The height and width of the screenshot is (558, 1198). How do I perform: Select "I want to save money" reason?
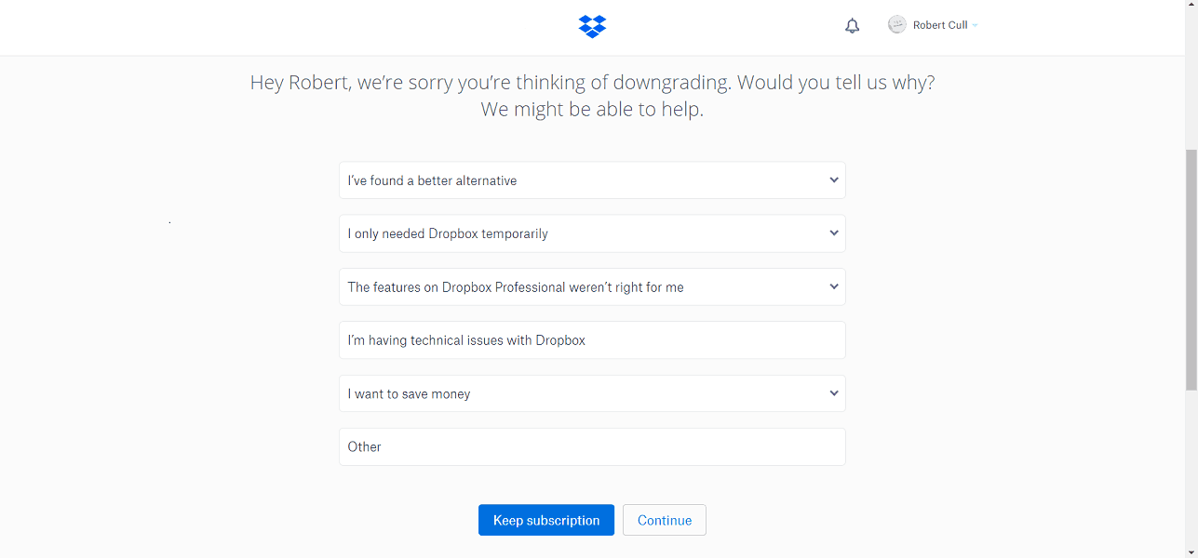(x=559, y=393)
